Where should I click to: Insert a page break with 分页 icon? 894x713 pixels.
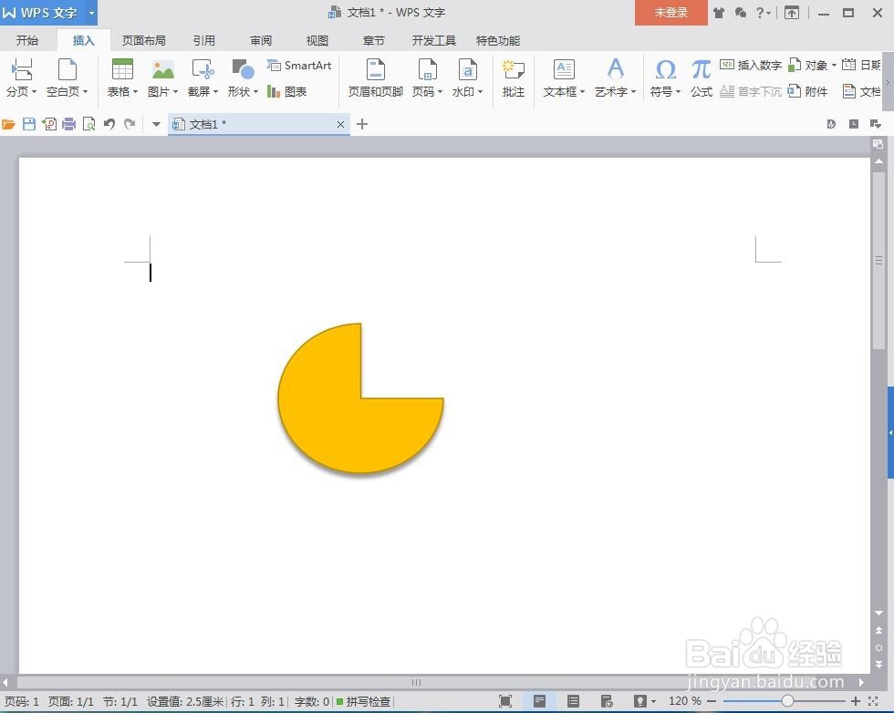tap(22, 69)
